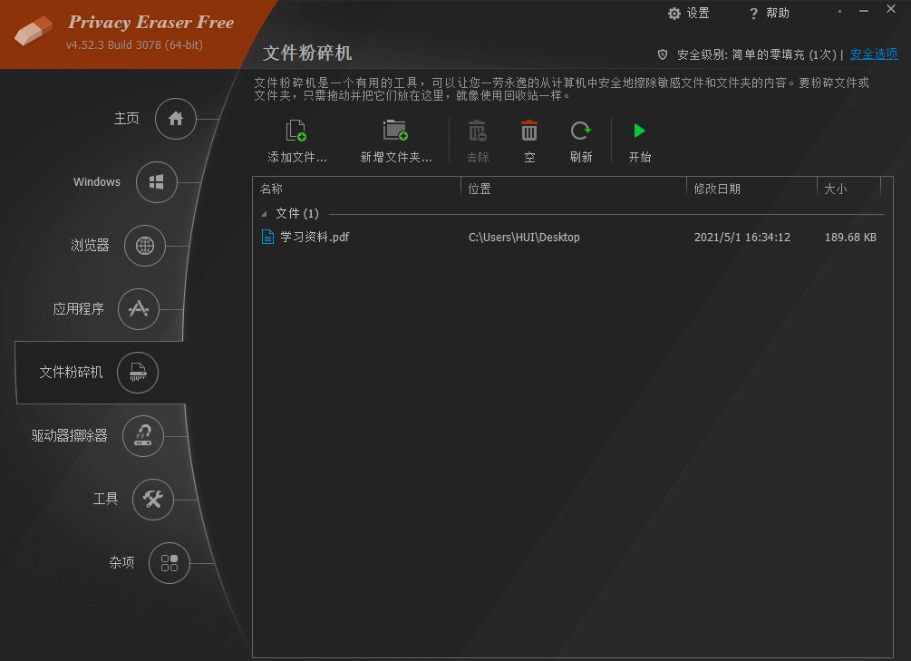Open the 主页 home section icon
Image resolution: width=911 pixels, height=661 pixels.
click(x=176, y=119)
